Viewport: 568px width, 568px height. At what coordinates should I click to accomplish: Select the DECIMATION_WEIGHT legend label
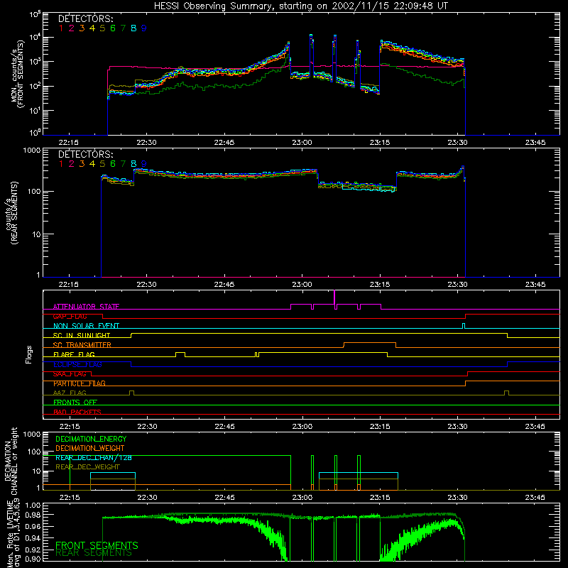click(90, 448)
